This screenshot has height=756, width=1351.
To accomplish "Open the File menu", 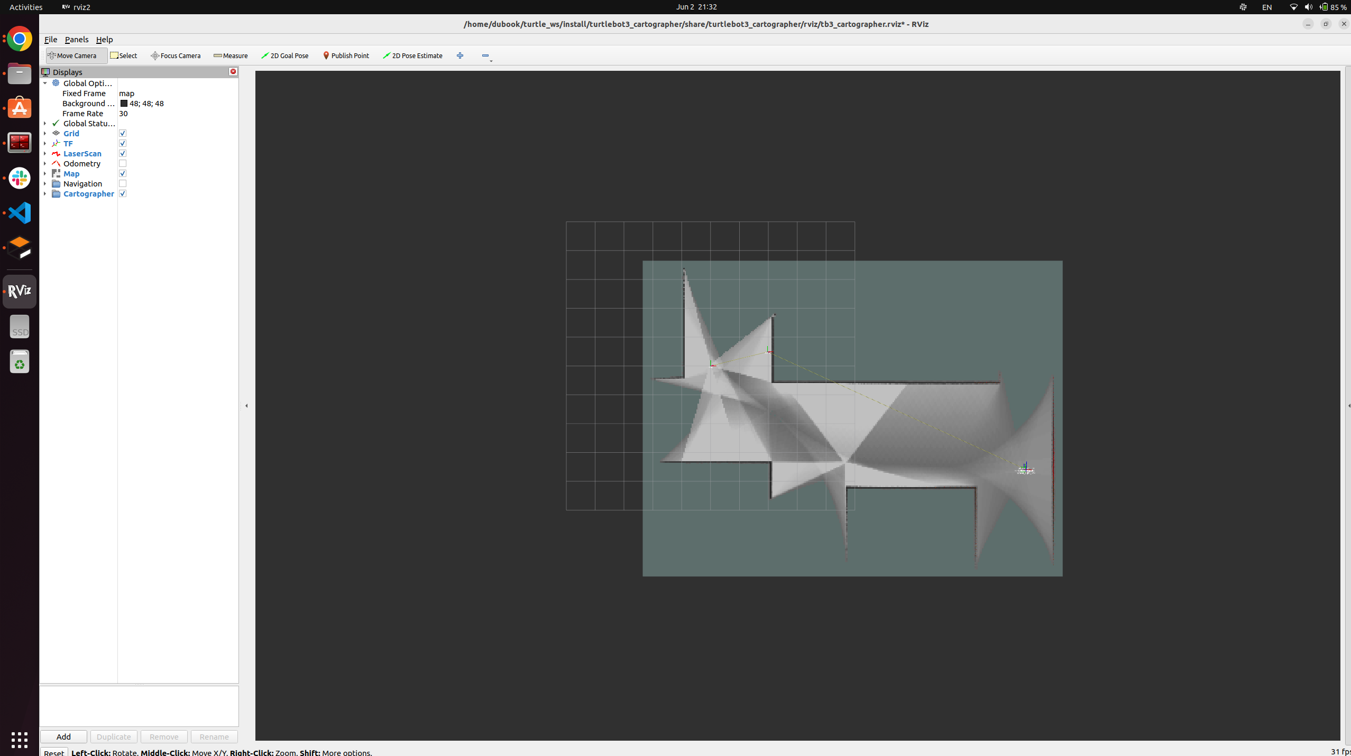I will pos(51,40).
